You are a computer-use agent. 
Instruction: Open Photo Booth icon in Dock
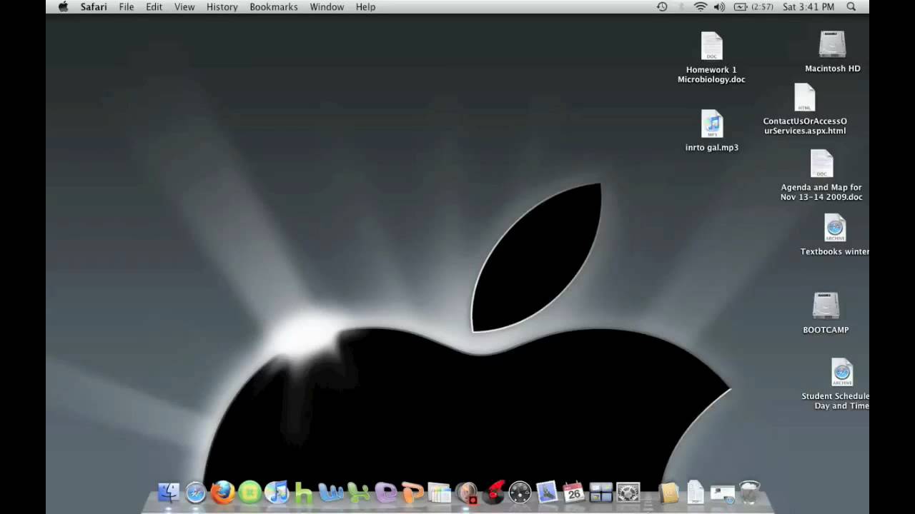pos(467,493)
